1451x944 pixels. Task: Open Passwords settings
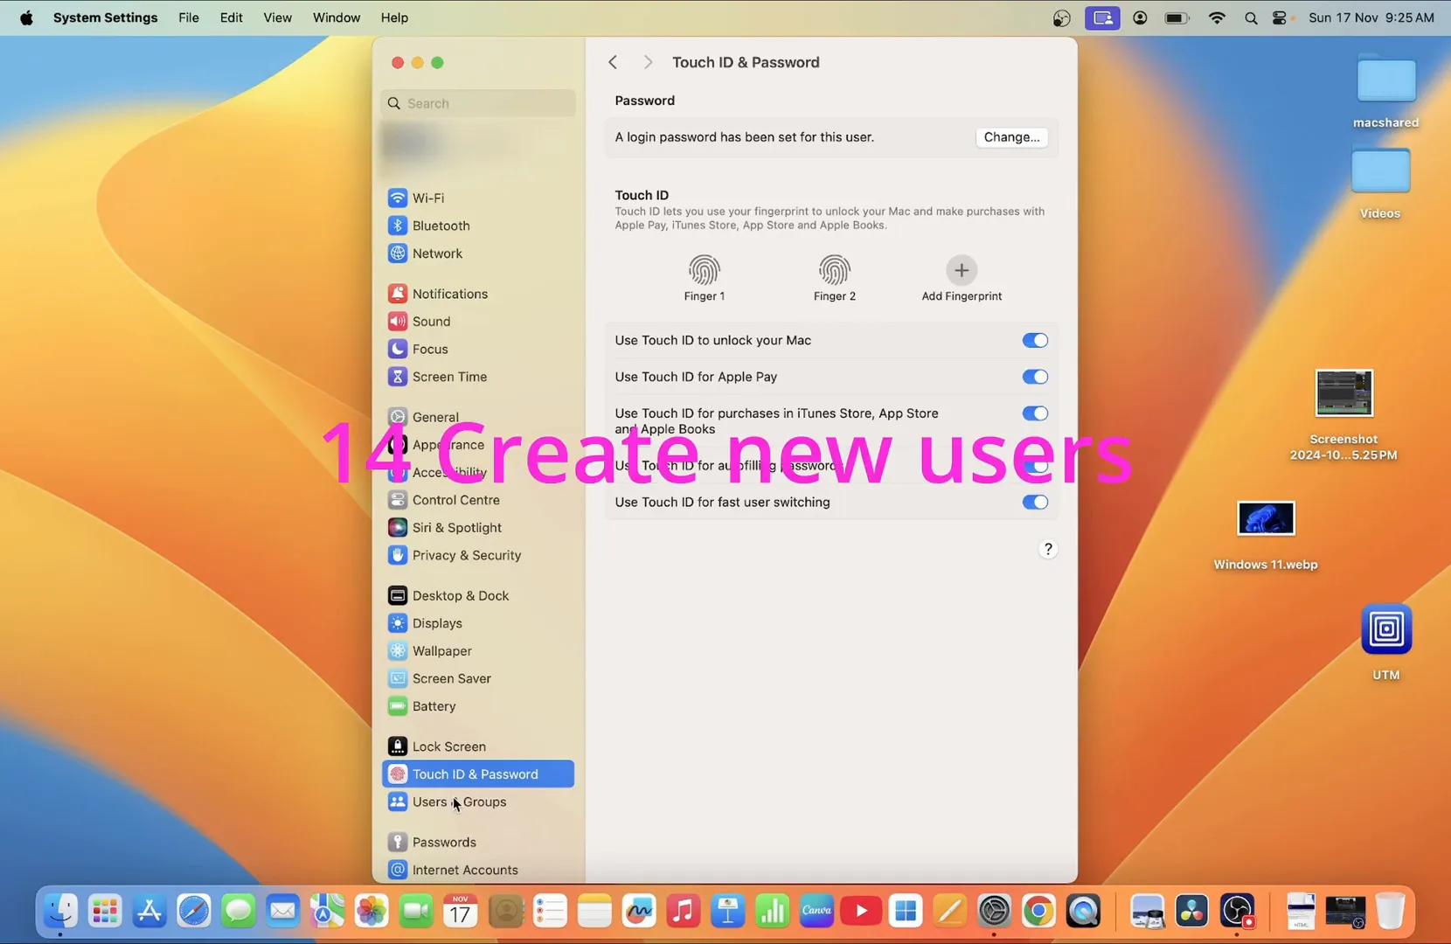point(477,843)
